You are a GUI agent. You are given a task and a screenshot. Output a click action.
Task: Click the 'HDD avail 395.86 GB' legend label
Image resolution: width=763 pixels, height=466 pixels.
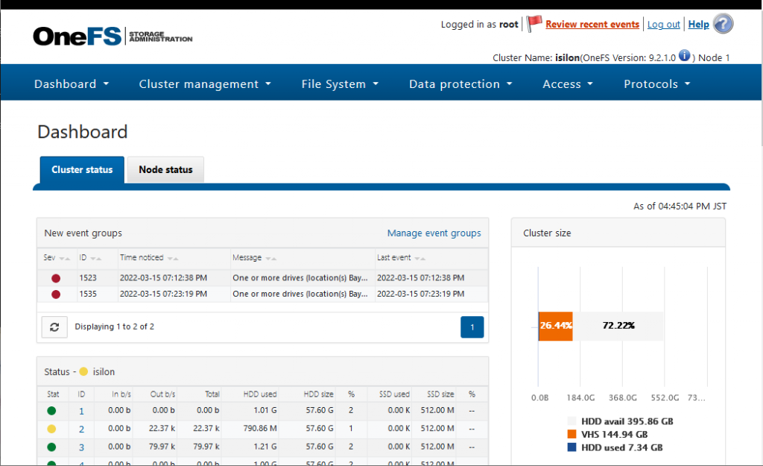[x=627, y=421]
